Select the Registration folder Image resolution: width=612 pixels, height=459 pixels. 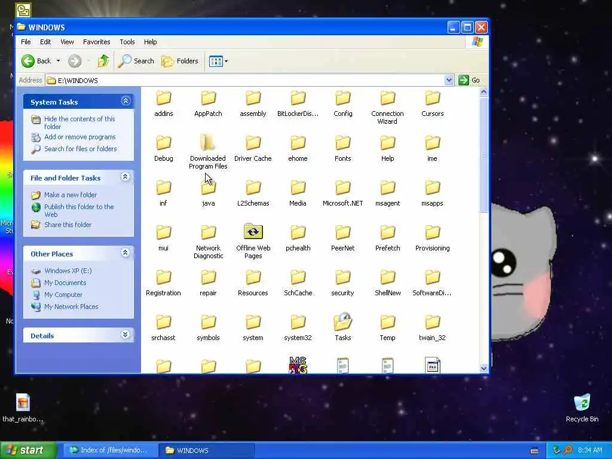point(163,283)
